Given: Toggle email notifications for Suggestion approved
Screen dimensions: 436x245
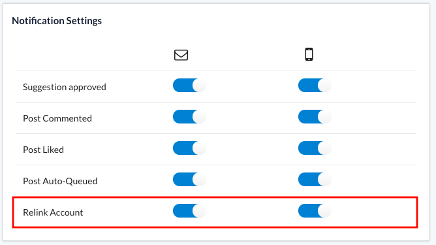Looking at the screenshot, I should click(189, 86).
